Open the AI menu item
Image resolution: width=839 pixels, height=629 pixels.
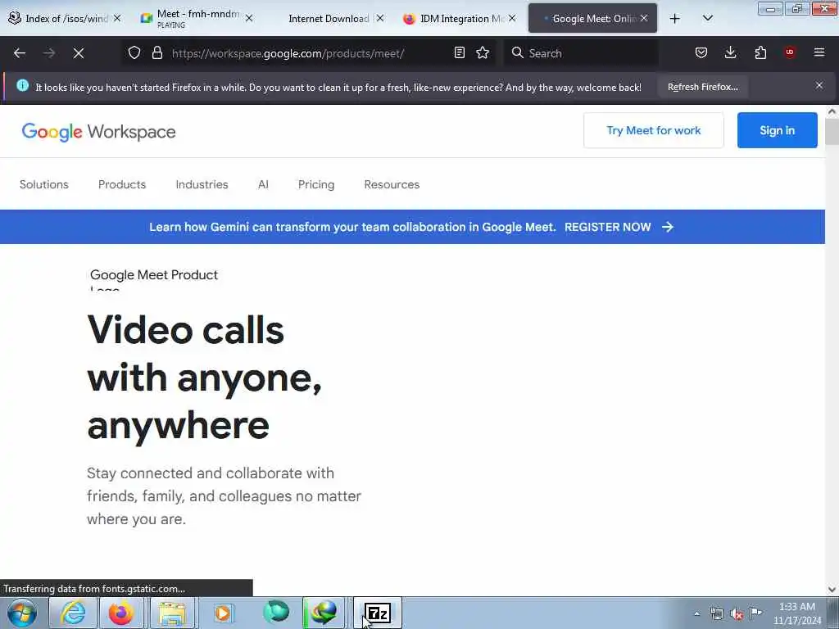point(263,184)
